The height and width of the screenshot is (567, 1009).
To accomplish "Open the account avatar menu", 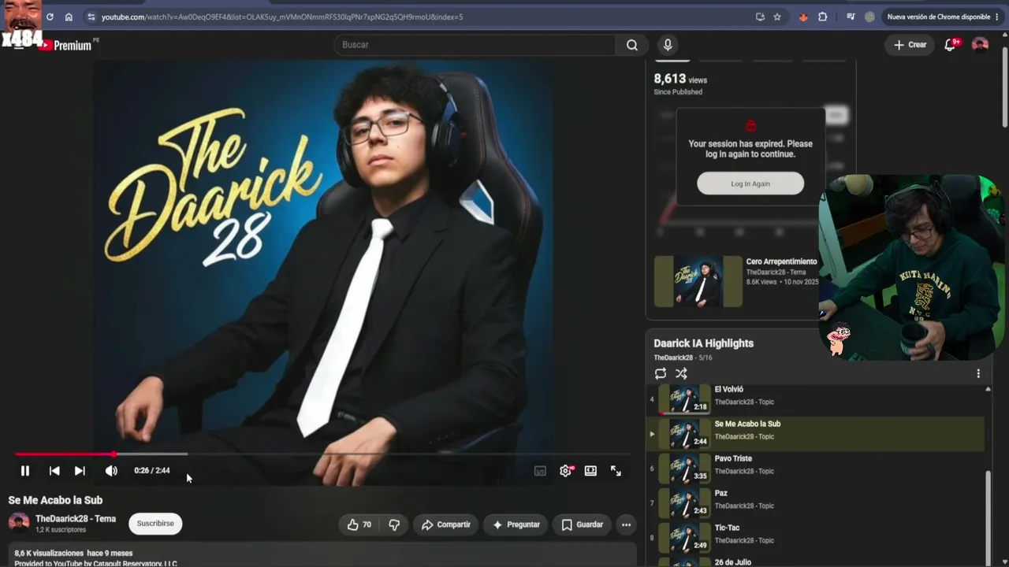I will pyautogui.click(x=980, y=45).
